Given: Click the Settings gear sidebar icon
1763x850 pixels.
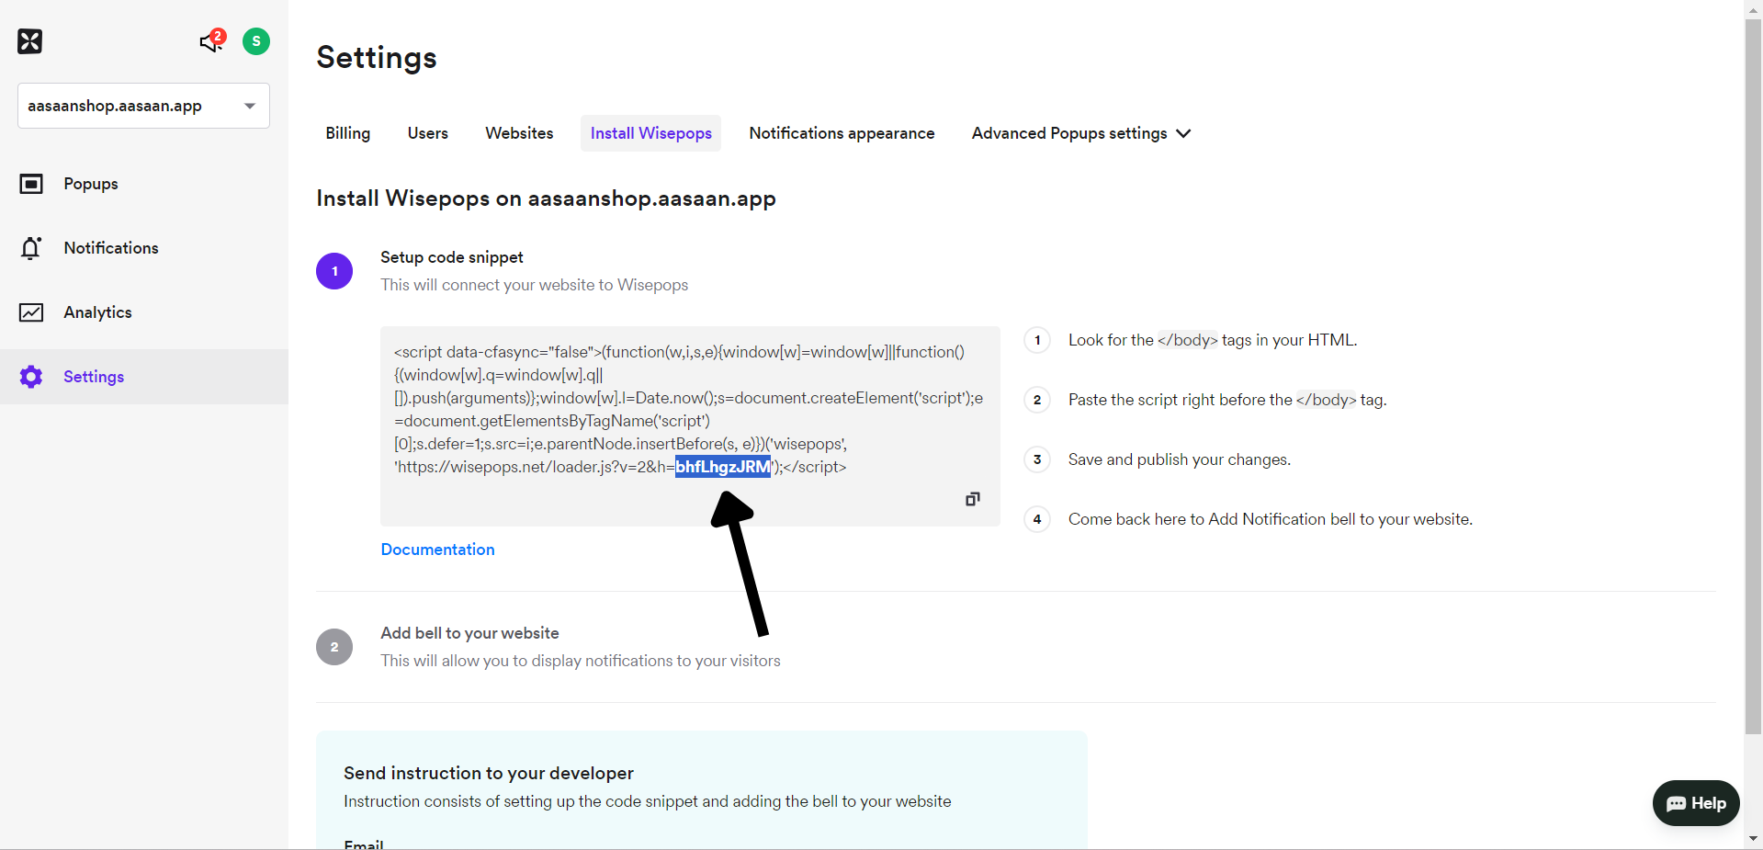Looking at the screenshot, I should [x=31, y=377].
